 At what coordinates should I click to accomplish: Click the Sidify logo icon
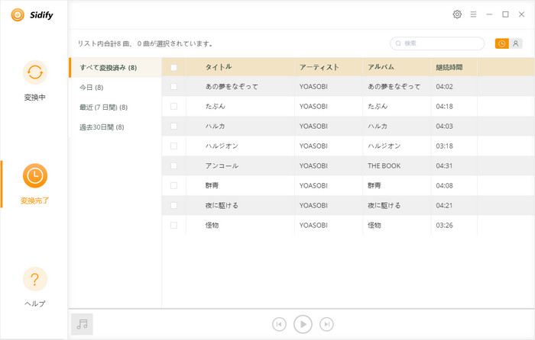(18, 14)
